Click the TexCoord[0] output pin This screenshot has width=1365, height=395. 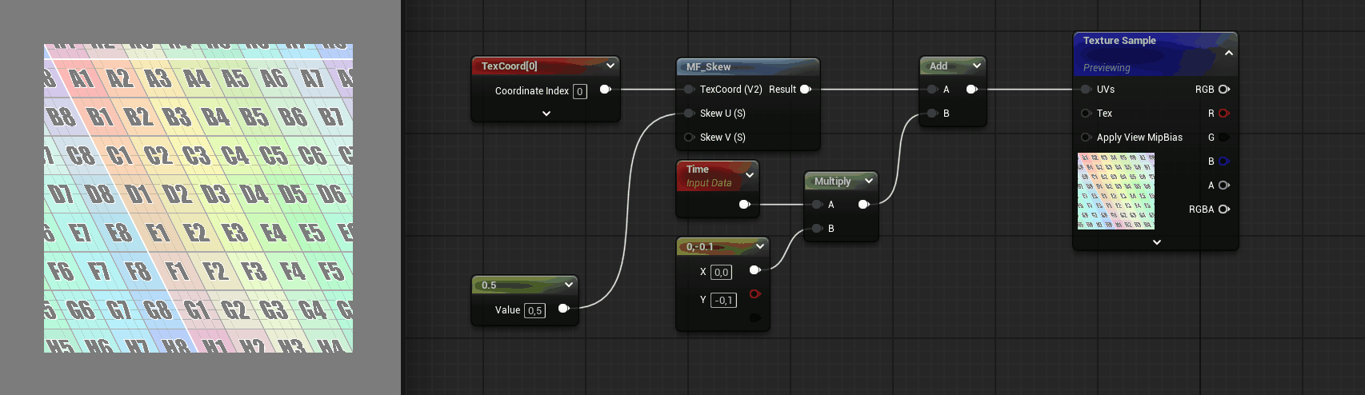(605, 90)
